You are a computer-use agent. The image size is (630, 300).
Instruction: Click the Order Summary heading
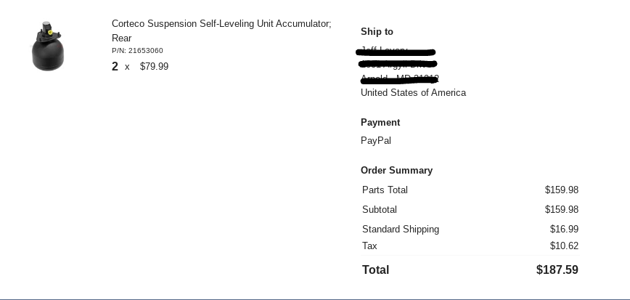coord(396,171)
